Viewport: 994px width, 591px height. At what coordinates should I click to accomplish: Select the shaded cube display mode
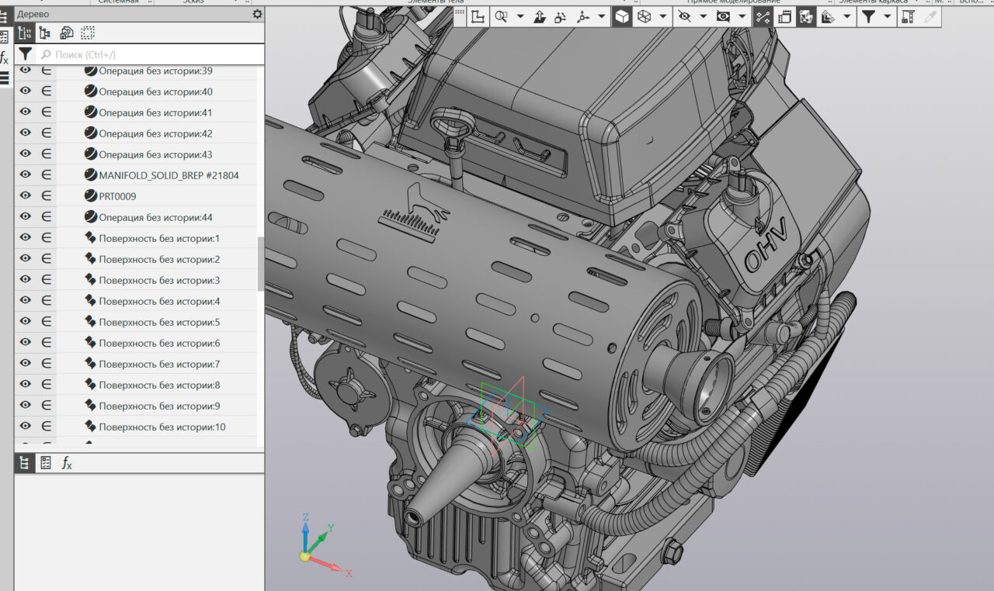622,16
